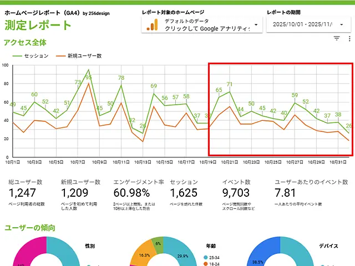Image resolution: width=355 pixels, height=266 pixels.
Task: Expand the data source dropdown arrow
Action: point(256,24)
